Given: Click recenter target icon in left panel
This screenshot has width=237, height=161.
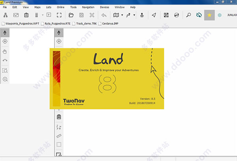Looking at the screenshot, I should 5,41.
